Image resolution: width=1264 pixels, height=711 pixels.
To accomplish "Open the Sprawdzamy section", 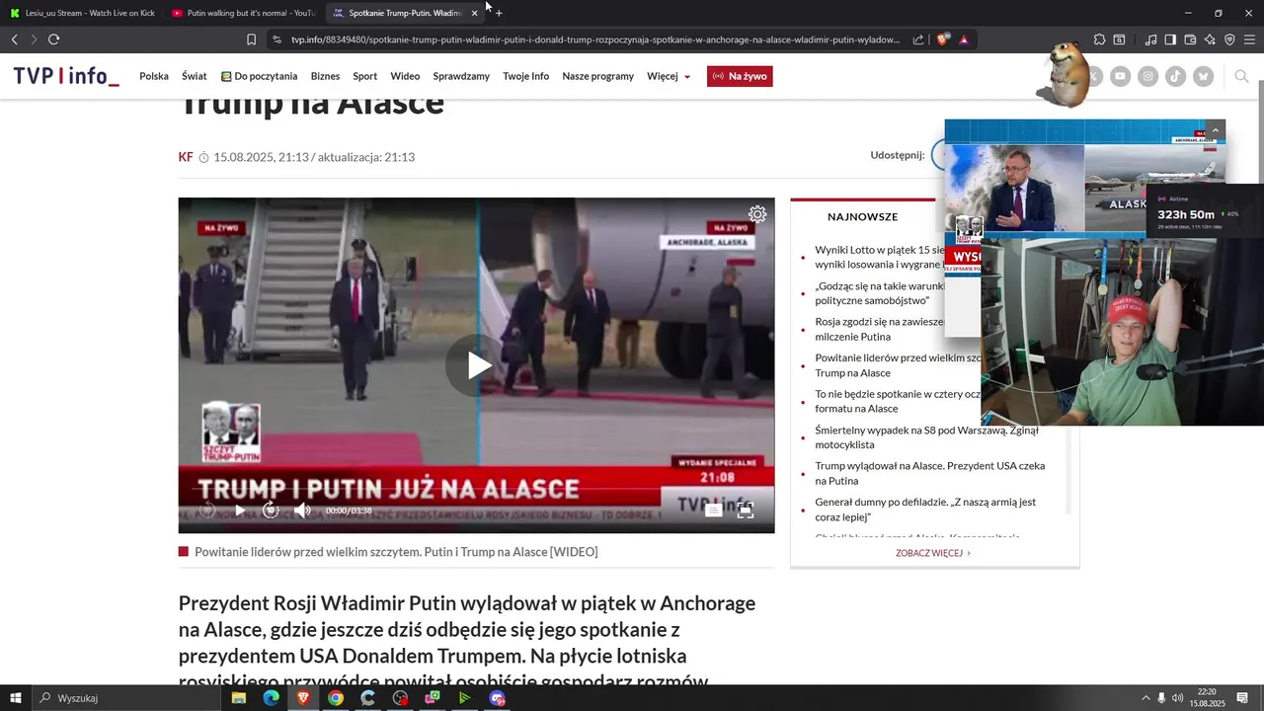I will point(461,76).
